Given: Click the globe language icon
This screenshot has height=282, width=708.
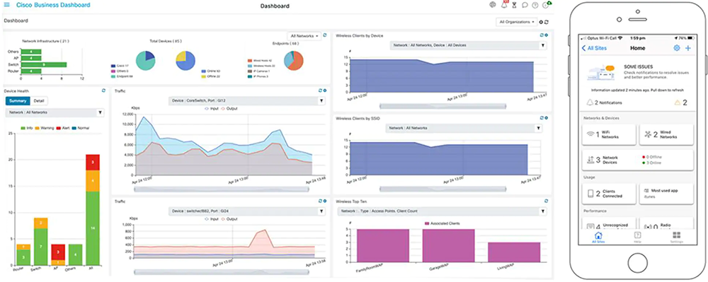Looking at the screenshot, I should [493, 5].
